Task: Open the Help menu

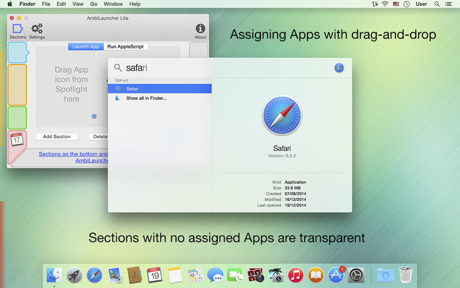Action: click(135, 4)
